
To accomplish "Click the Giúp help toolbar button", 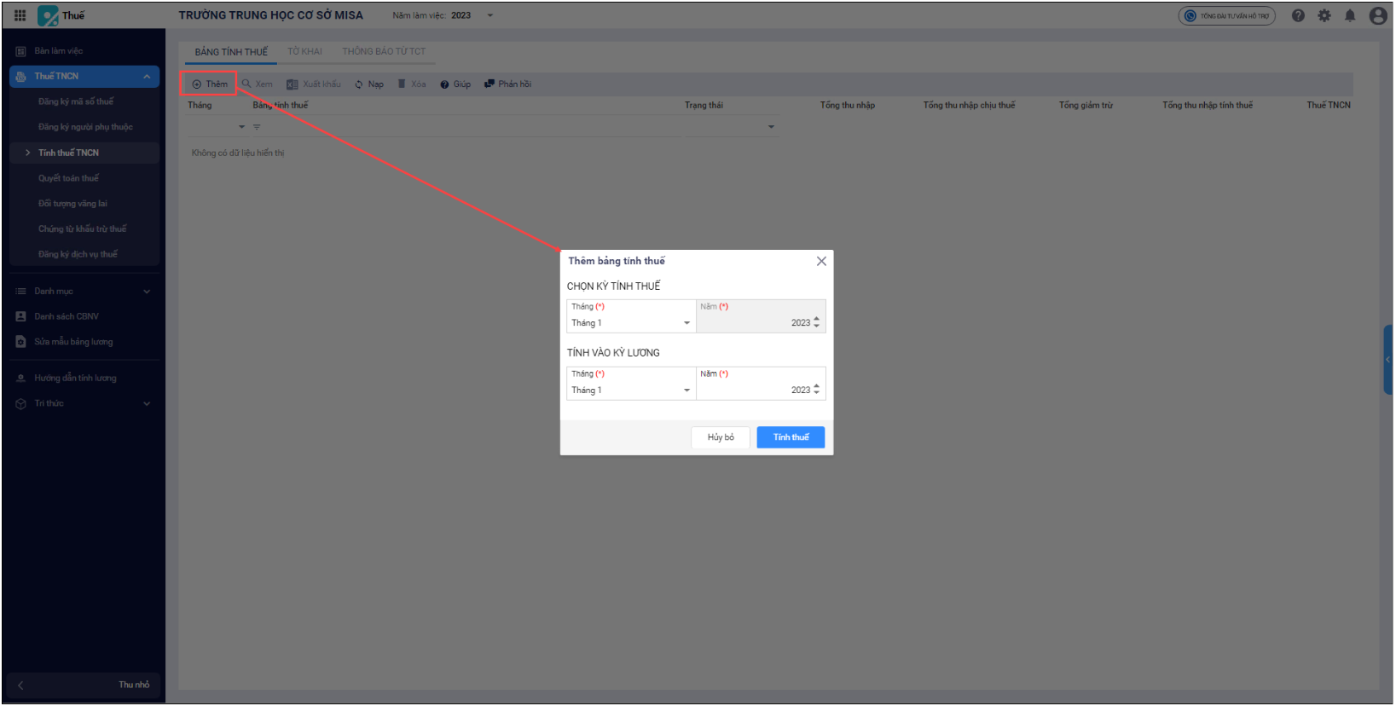I will (x=455, y=84).
